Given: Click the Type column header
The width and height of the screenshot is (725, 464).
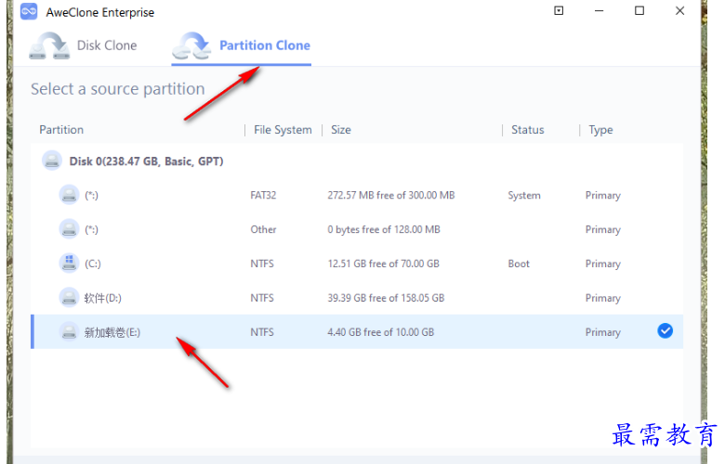Looking at the screenshot, I should coord(600,130).
